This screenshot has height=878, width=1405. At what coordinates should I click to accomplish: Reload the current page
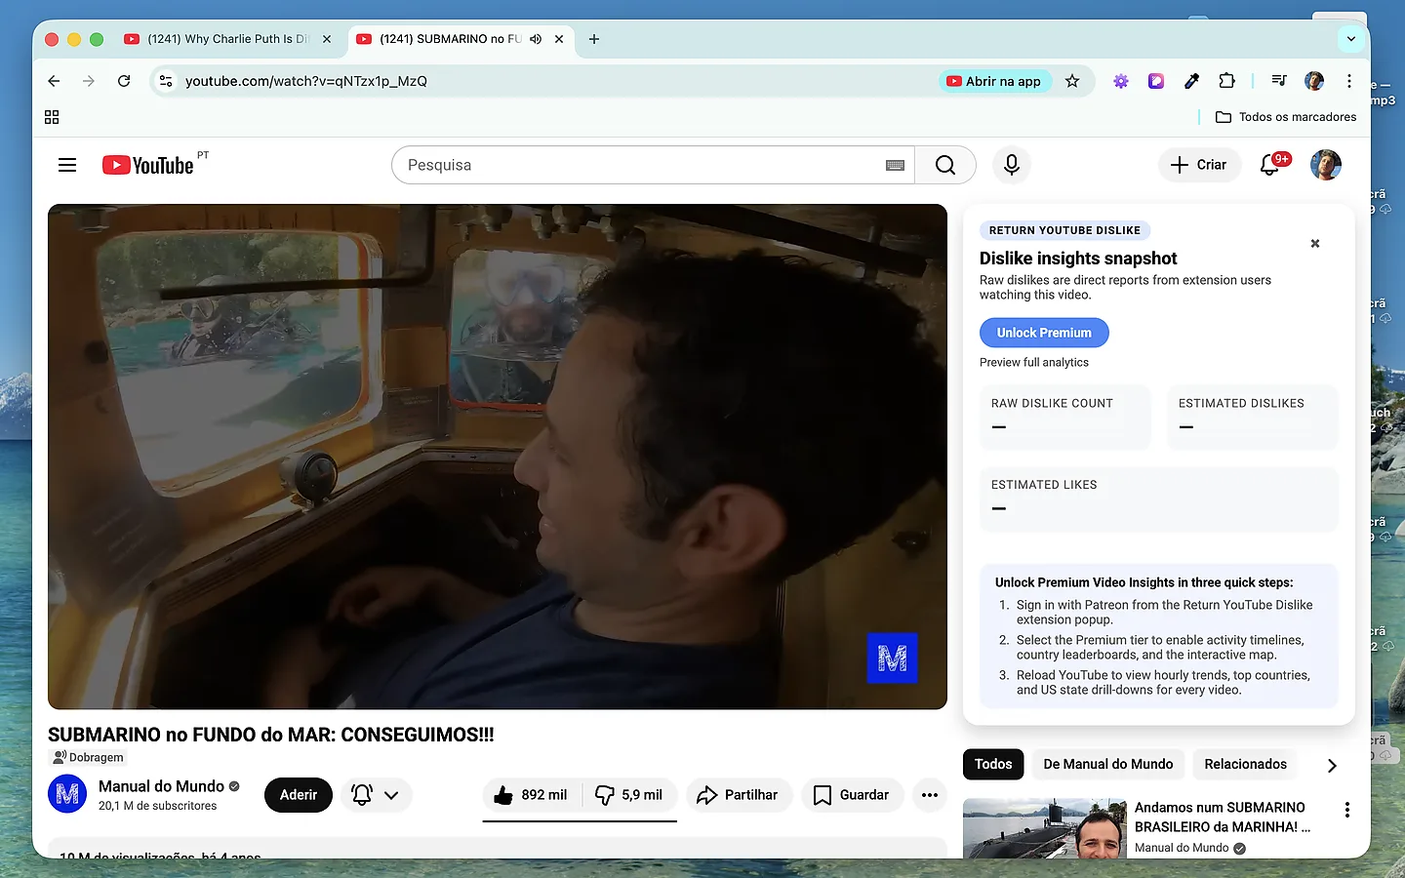coord(124,81)
